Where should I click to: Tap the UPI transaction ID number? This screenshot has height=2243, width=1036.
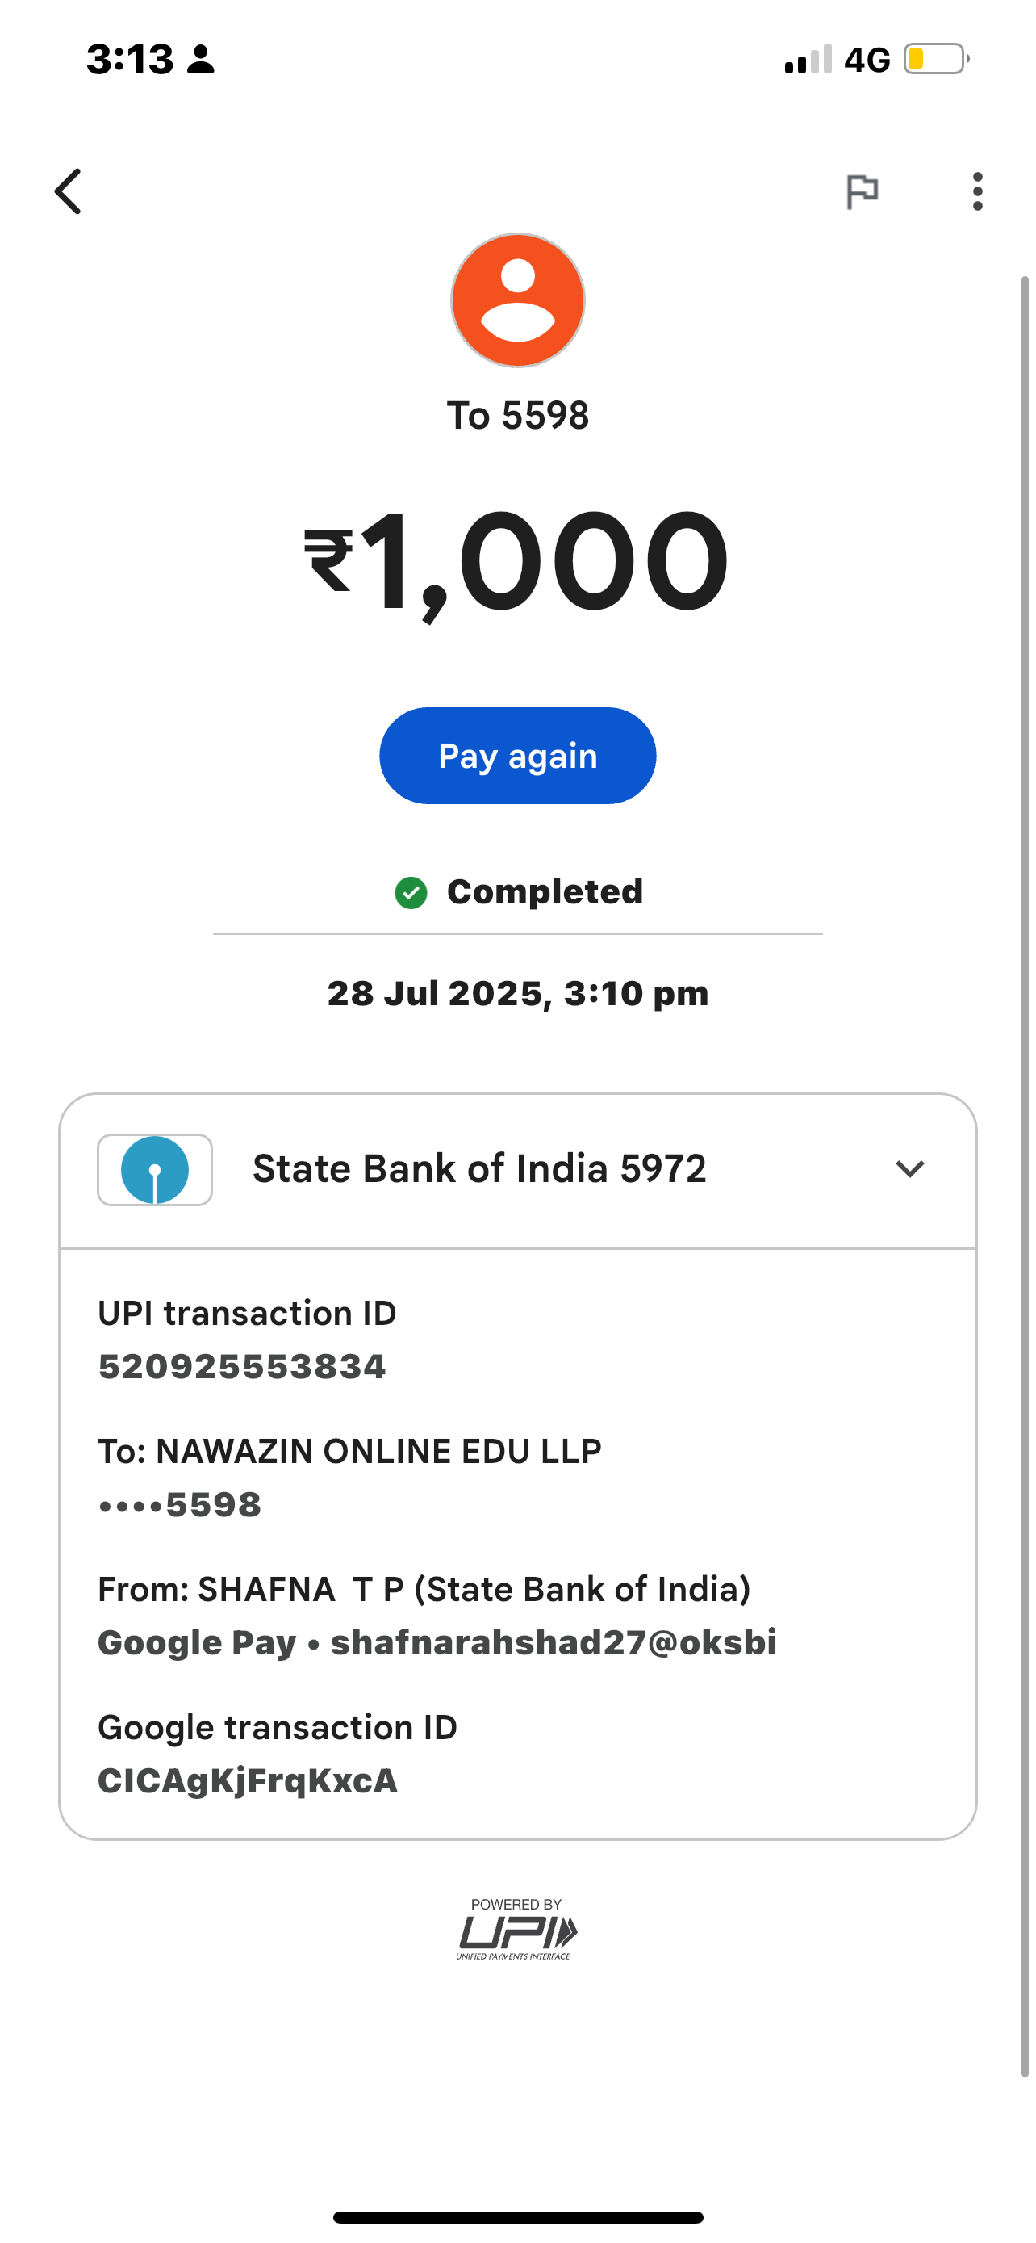click(242, 1367)
